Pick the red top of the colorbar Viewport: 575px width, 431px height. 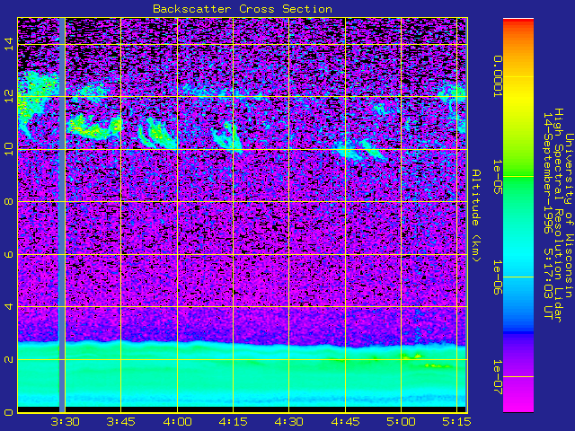pos(518,22)
